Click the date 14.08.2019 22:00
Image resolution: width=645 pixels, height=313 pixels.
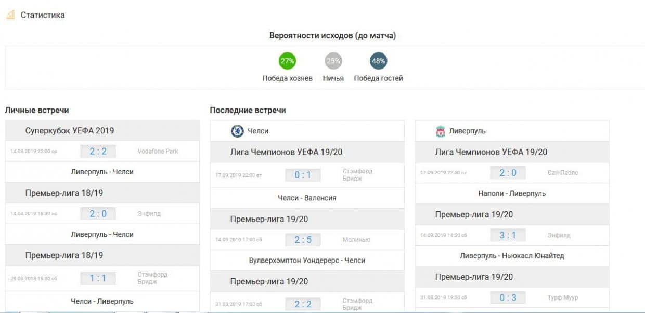(x=34, y=152)
